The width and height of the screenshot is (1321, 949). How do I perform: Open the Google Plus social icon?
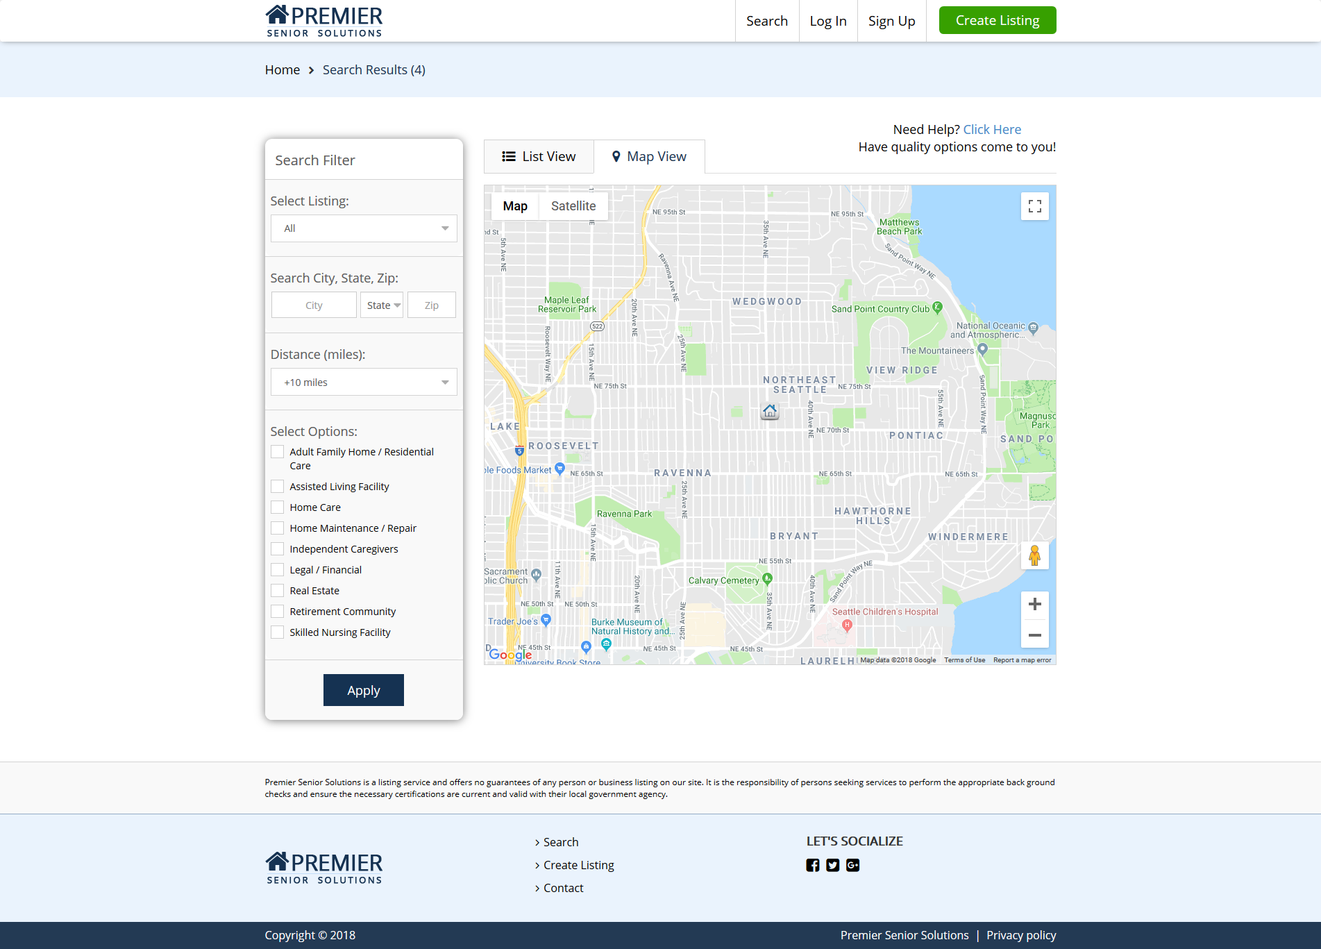point(853,865)
